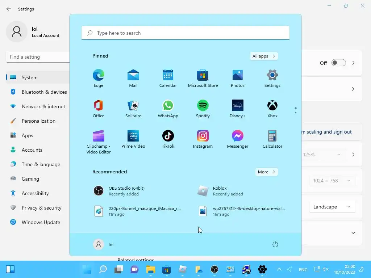Screen dimensions: 371x278
Task: Click the Start button on taskbar
Action: (87, 269)
